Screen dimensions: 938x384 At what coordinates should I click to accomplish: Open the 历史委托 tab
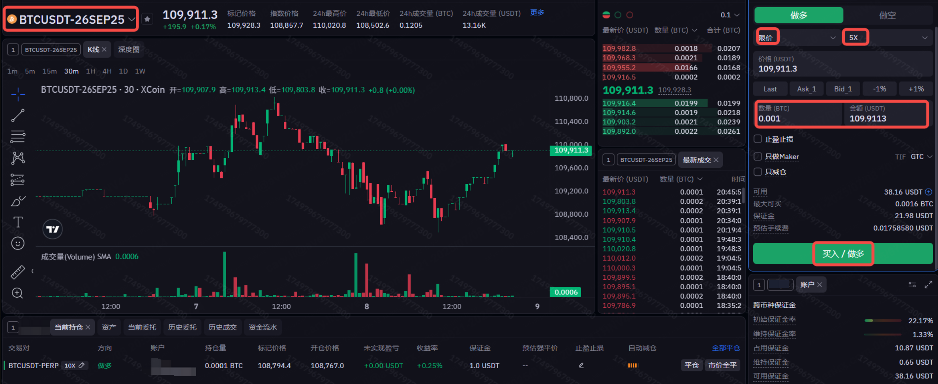coord(182,327)
